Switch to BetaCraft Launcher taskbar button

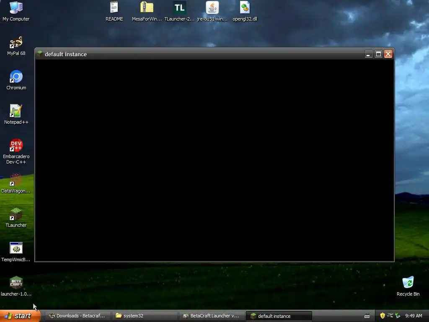212,316
